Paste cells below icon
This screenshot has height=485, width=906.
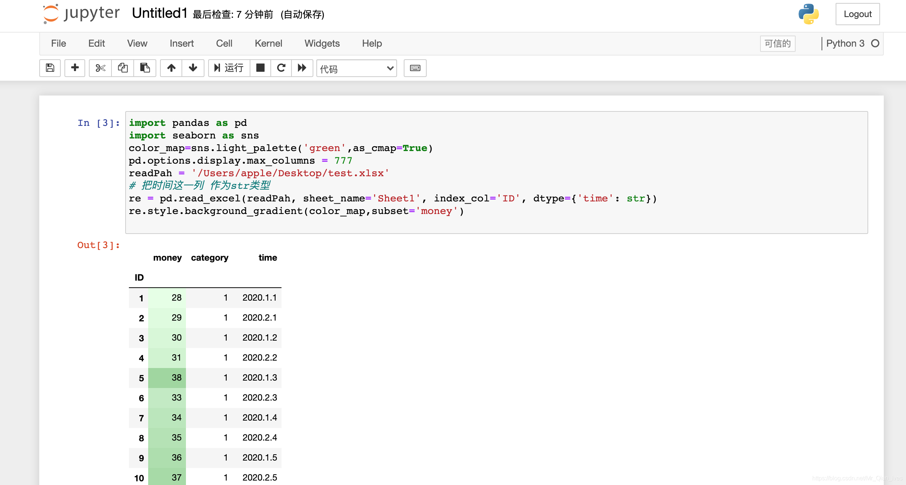point(145,68)
